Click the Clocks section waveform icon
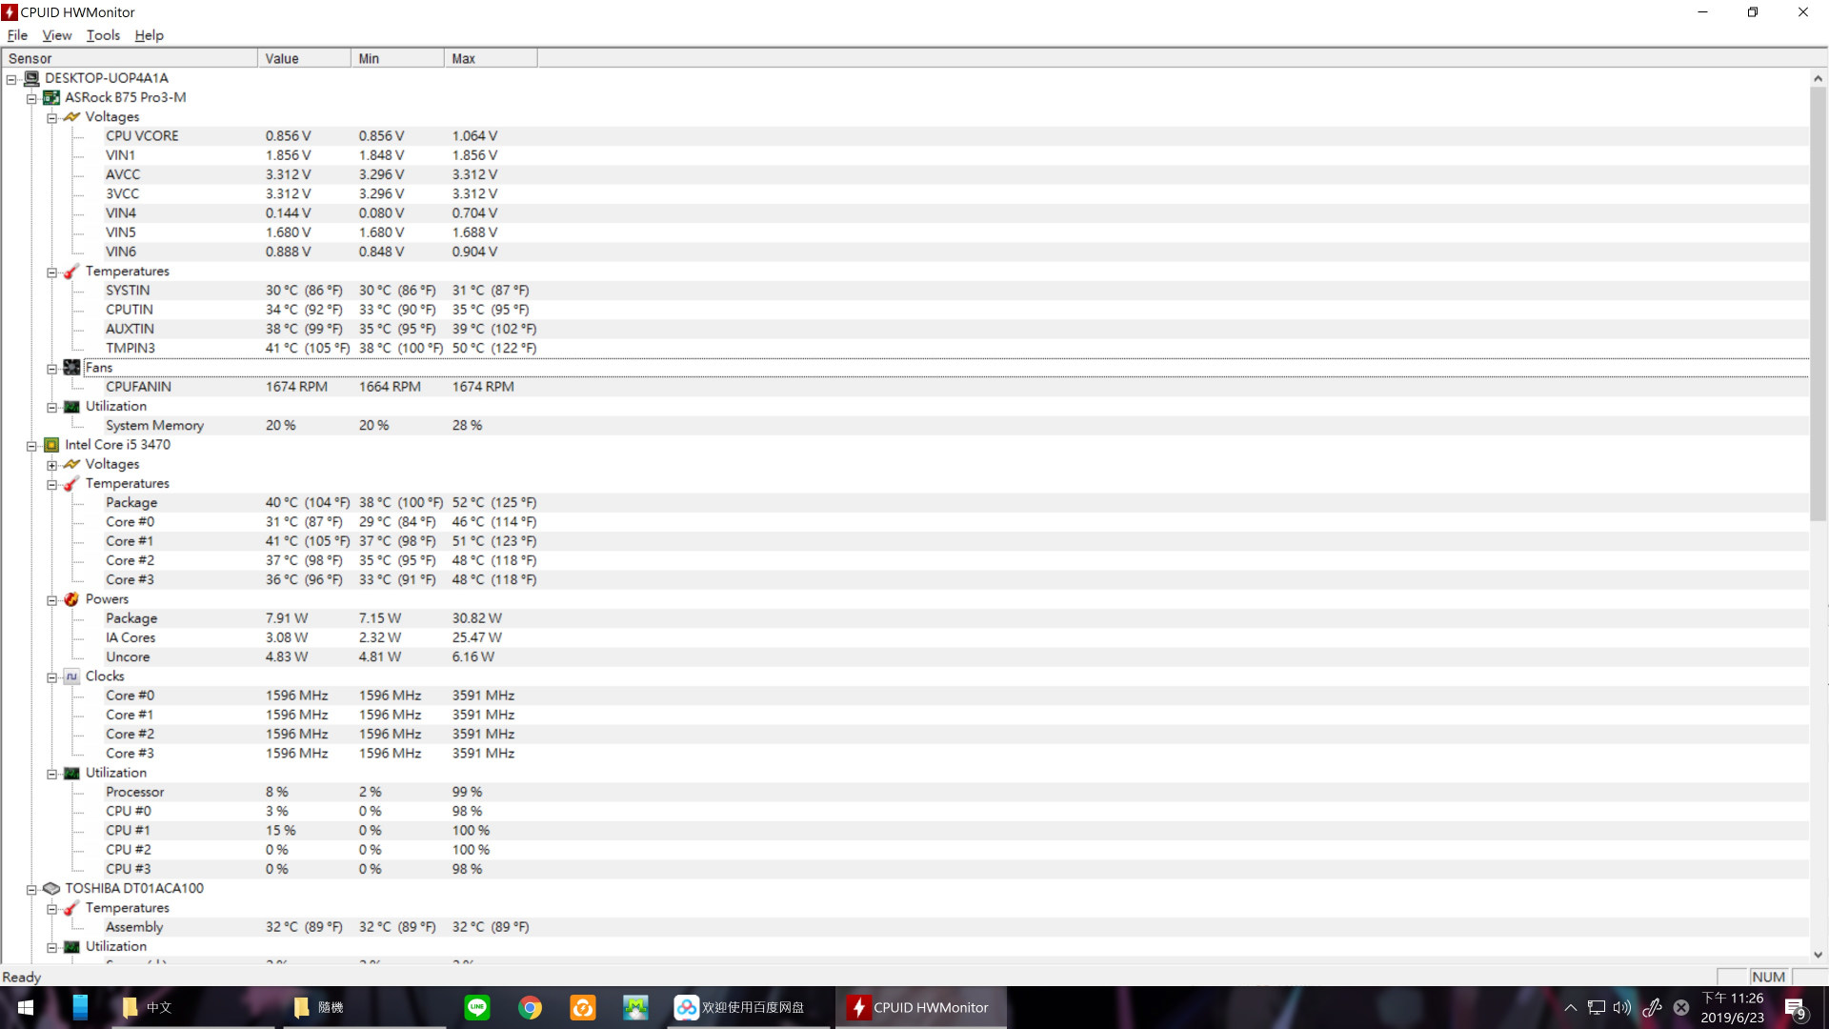The width and height of the screenshot is (1829, 1029). [71, 676]
